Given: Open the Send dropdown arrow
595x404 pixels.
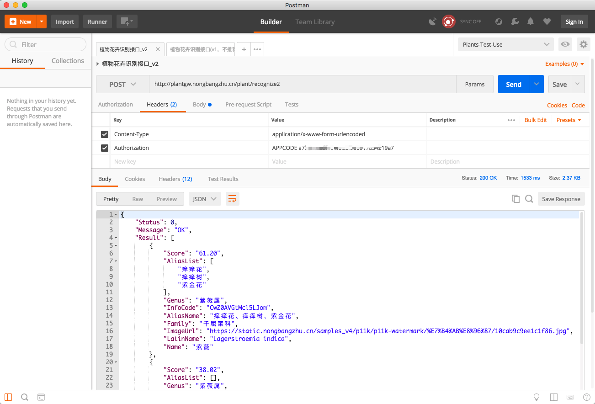Looking at the screenshot, I should click(537, 84).
